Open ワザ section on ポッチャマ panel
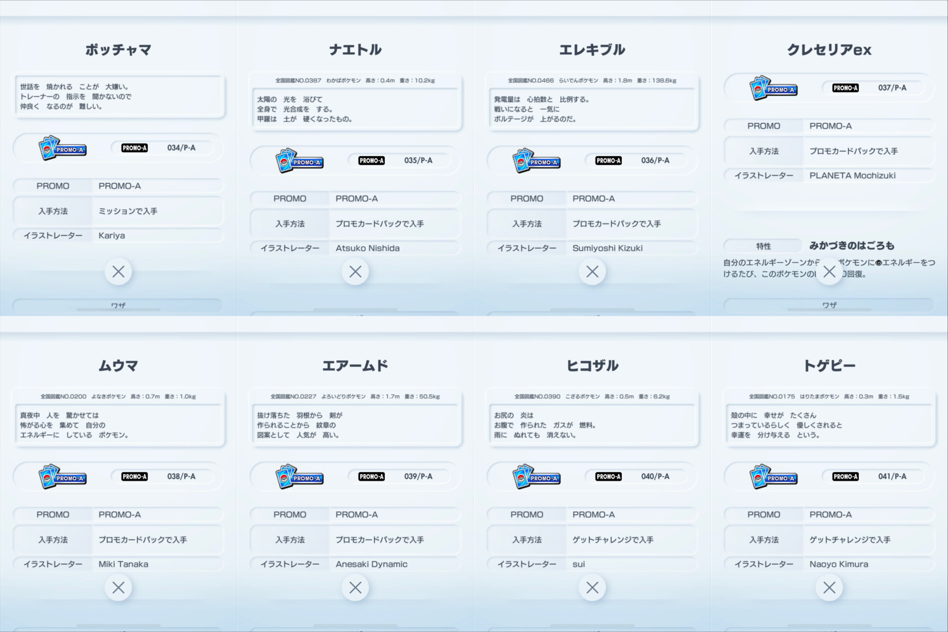This screenshot has height=632, width=948. click(x=118, y=305)
